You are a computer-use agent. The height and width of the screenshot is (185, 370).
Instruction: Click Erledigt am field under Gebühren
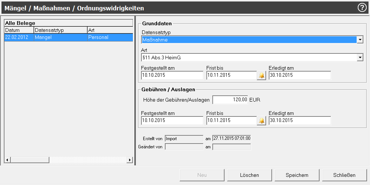click(x=299, y=120)
